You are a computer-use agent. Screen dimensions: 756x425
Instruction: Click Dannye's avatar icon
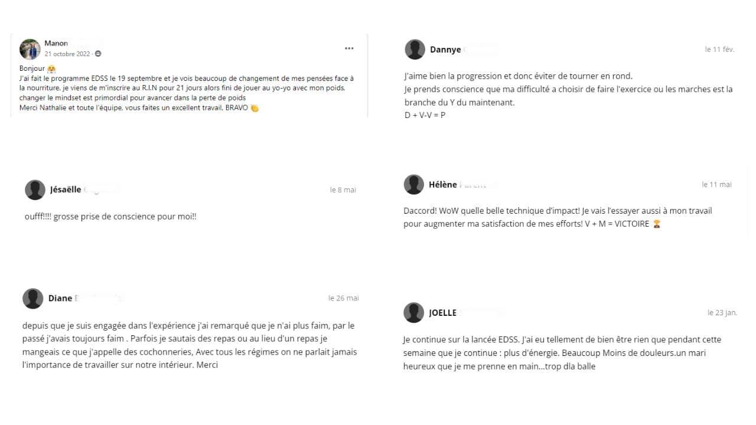415,50
